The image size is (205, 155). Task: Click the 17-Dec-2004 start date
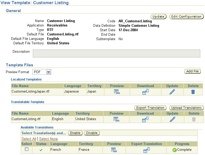click(x=128, y=30)
